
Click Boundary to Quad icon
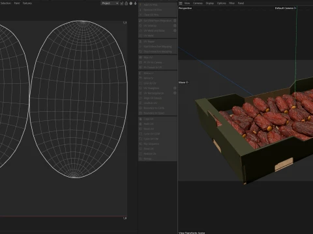pos(140,113)
